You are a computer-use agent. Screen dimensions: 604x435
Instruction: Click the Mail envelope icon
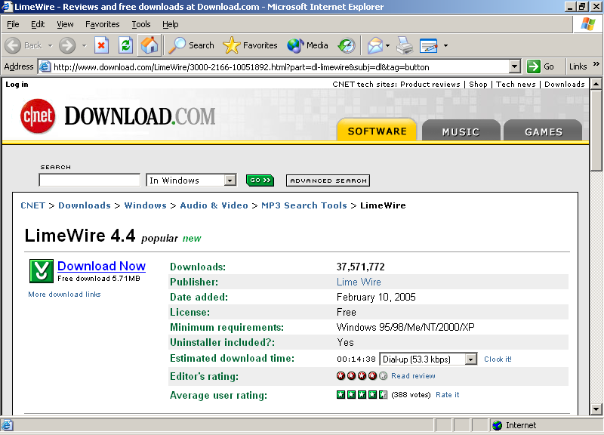[374, 45]
